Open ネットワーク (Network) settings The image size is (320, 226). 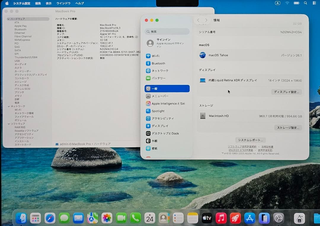pyautogui.click(x=159, y=71)
